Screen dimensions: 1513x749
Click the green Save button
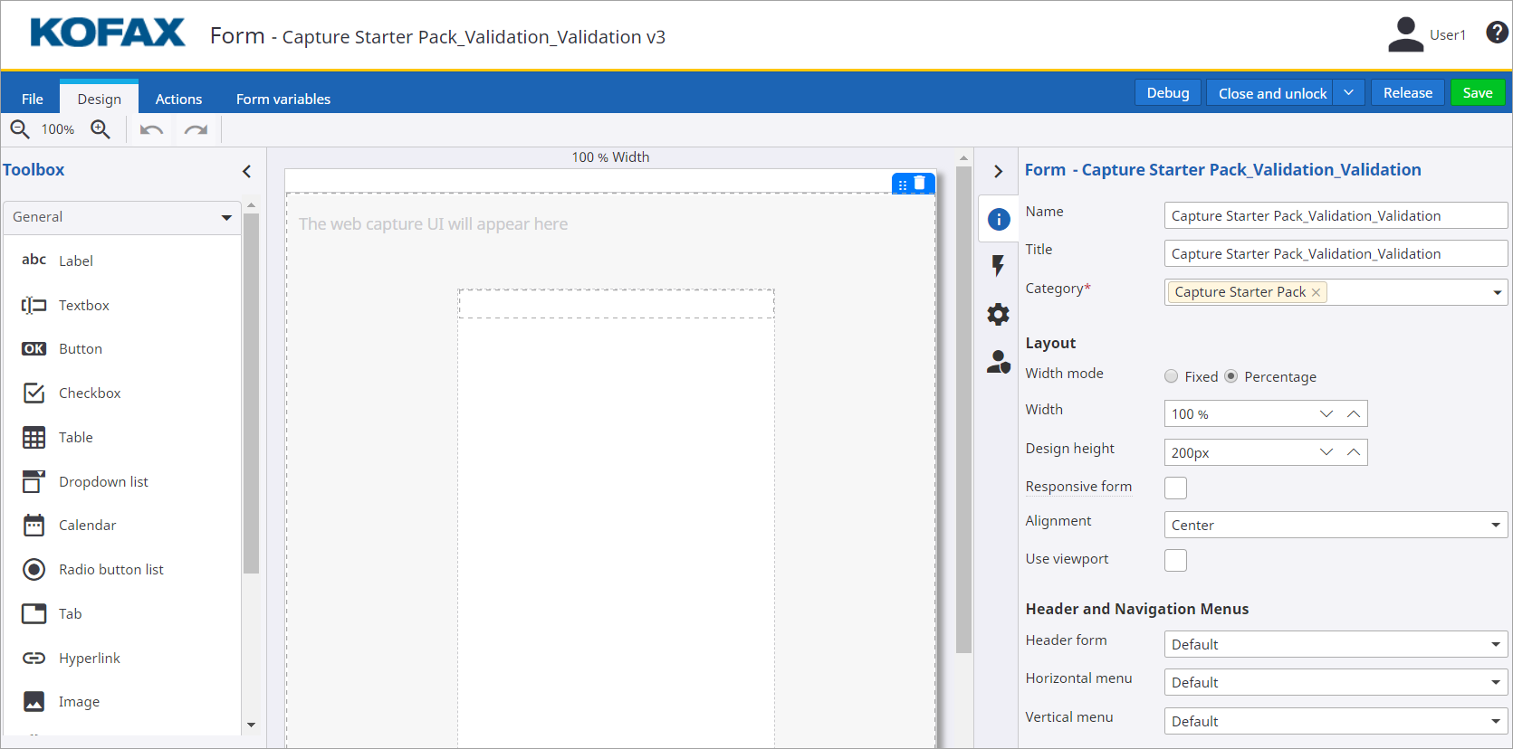1477,93
